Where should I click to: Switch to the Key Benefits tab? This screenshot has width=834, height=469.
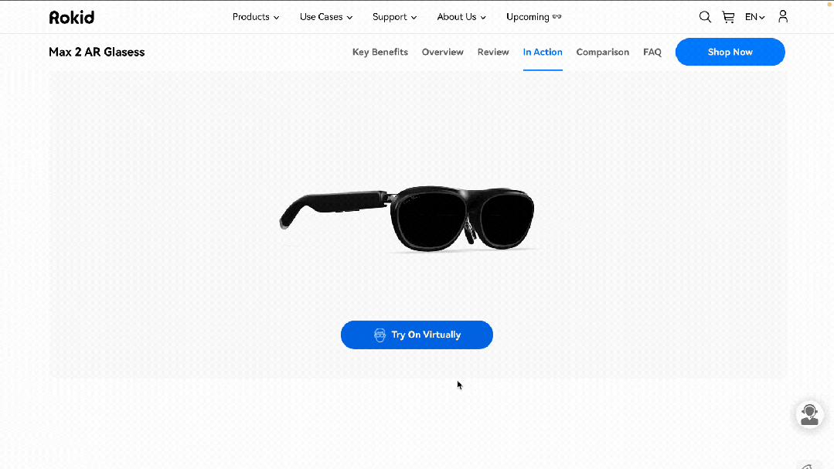coord(380,53)
